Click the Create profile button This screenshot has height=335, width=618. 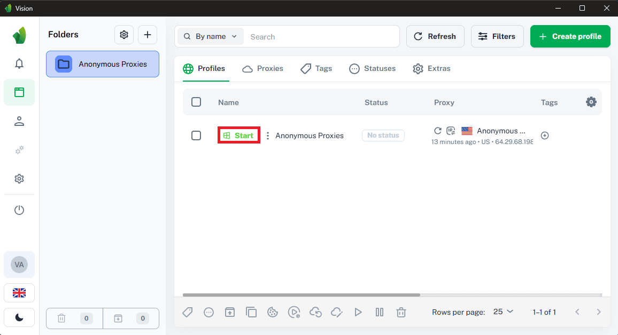[570, 36]
